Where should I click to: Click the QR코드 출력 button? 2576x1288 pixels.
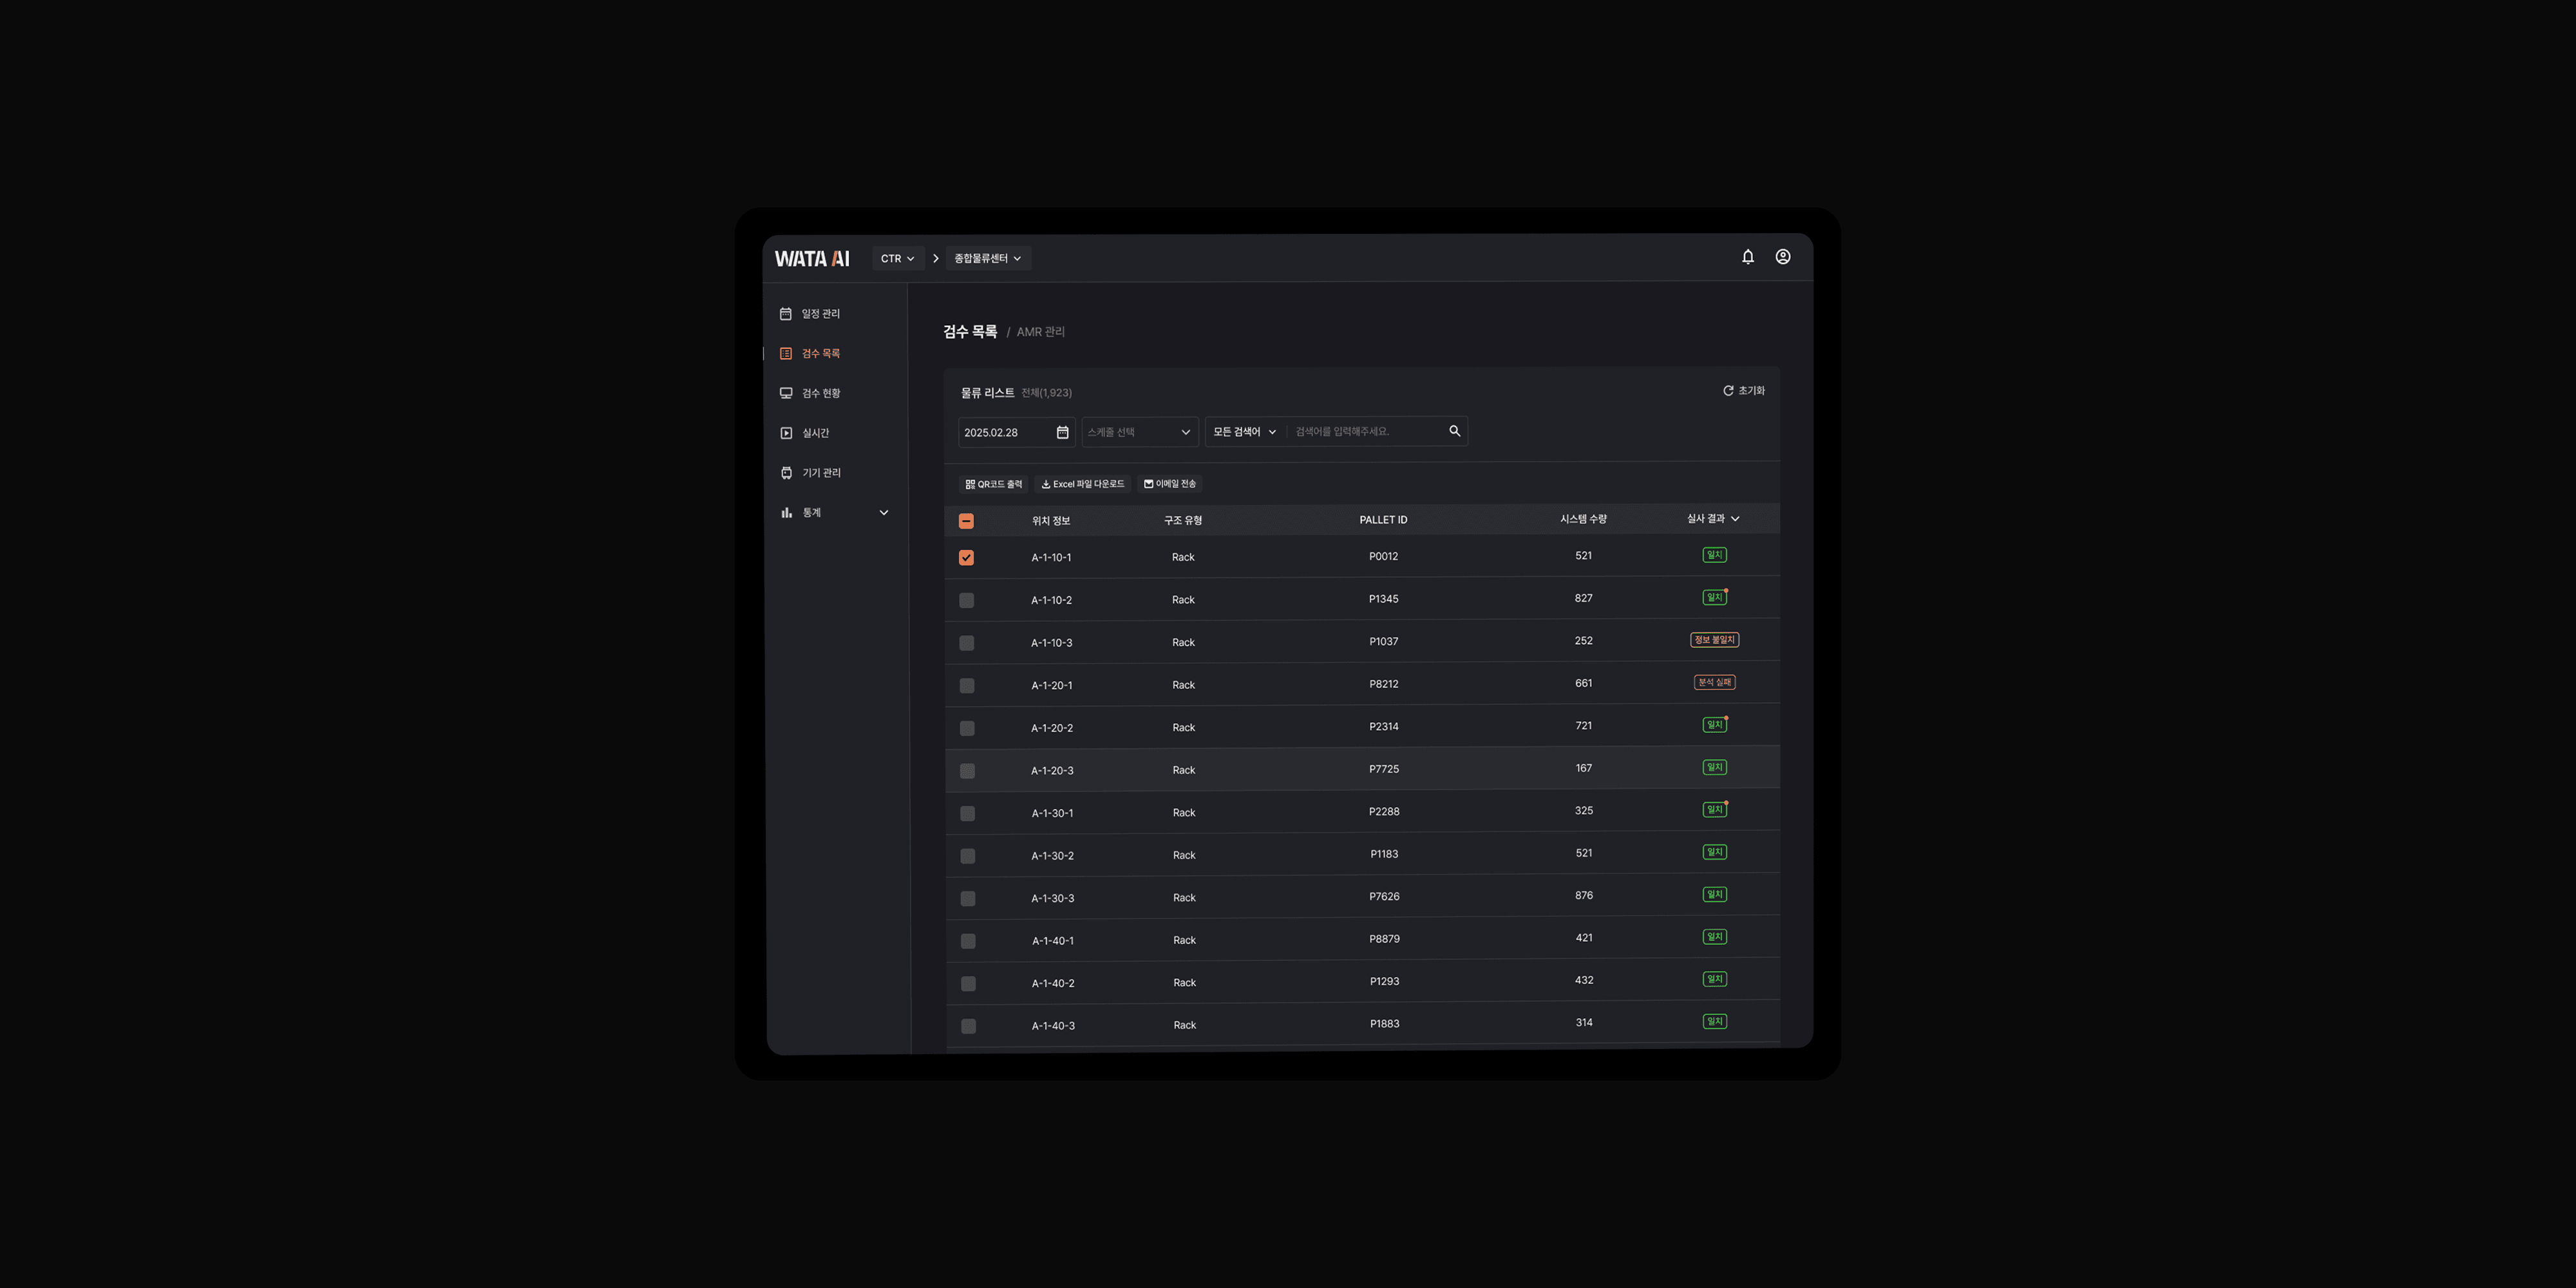[x=993, y=484]
